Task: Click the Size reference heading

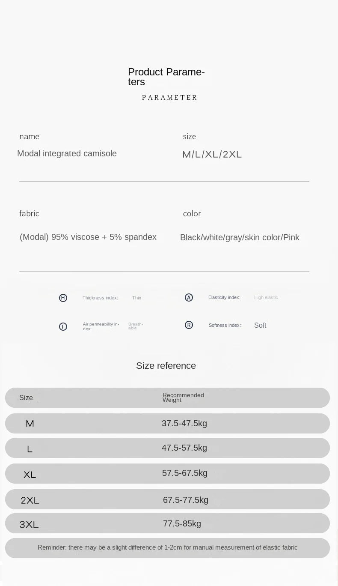Action: pos(166,365)
